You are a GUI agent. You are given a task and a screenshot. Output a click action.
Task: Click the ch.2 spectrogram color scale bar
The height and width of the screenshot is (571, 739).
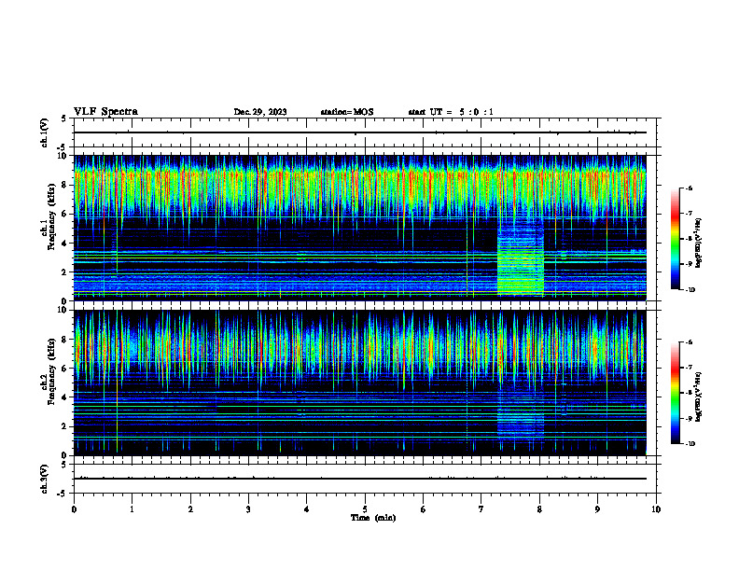pyautogui.click(x=676, y=393)
